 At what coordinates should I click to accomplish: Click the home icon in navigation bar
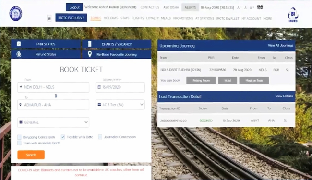point(49,18)
